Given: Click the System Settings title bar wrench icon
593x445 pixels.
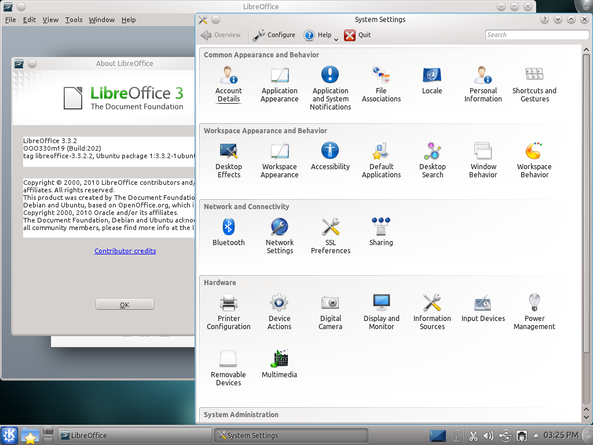Looking at the screenshot, I should (203, 19).
